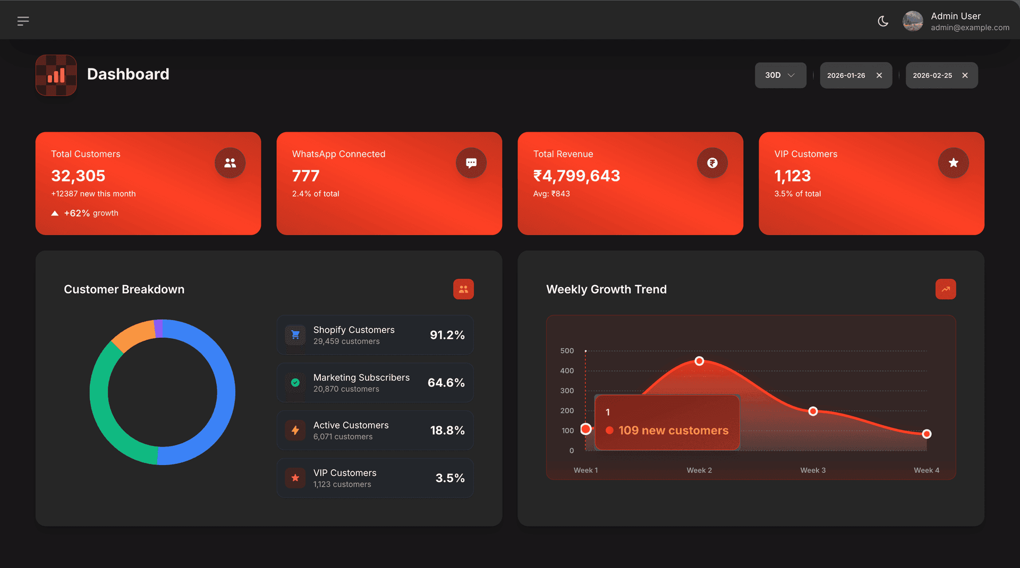This screenshot has width=1020, height=568.
Task: Click the Weekly Growth Trend arrow icon
Action: click(946, 289)
